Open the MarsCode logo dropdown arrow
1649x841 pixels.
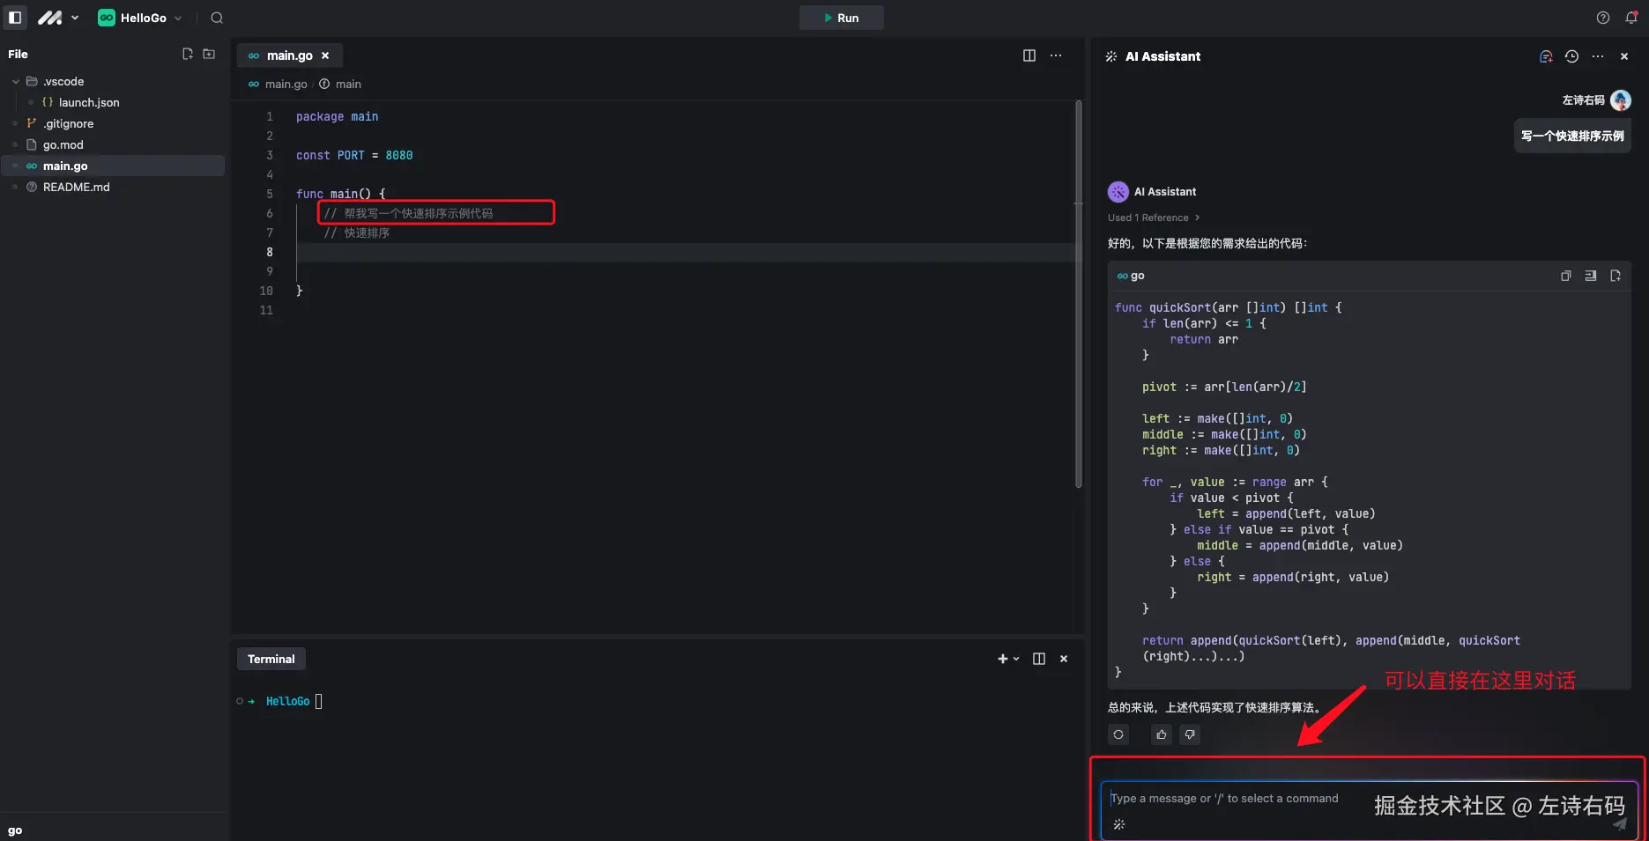pos(74,18)
